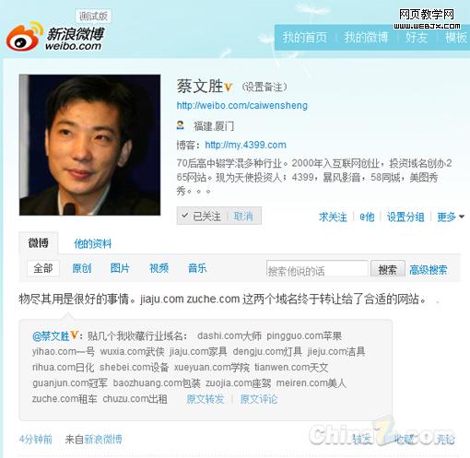Click the verified V badge in reposted post
The width and height of the screenshot is (470, 458).
point(74,335)
